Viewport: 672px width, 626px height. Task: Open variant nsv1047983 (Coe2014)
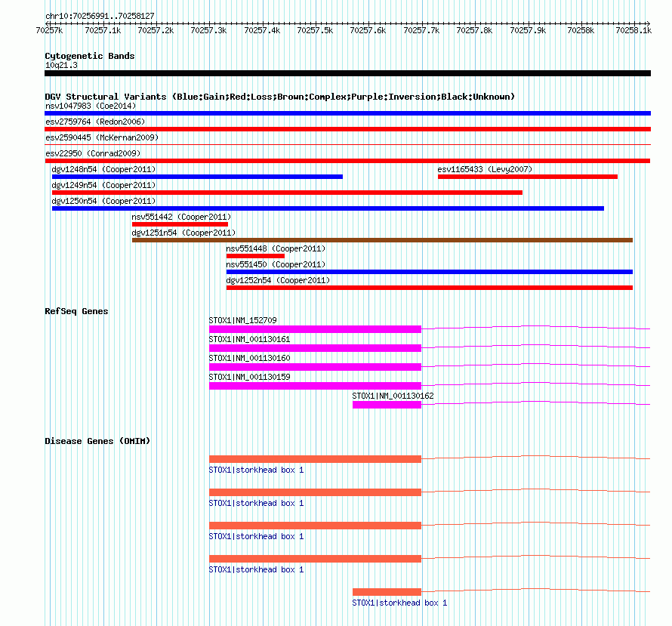347,113
